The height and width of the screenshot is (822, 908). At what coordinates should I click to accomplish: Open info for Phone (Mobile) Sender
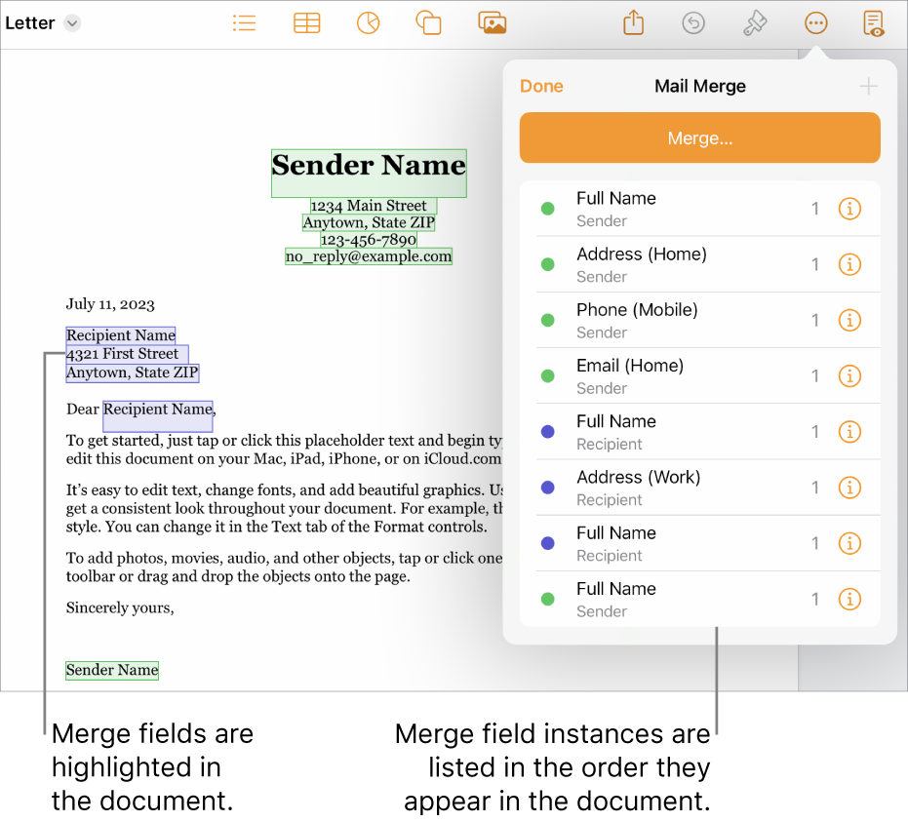(849, 320)
